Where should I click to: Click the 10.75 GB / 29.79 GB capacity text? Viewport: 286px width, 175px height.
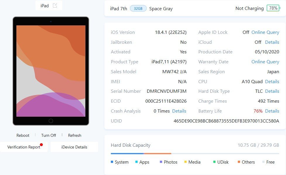tap(258, 145)
